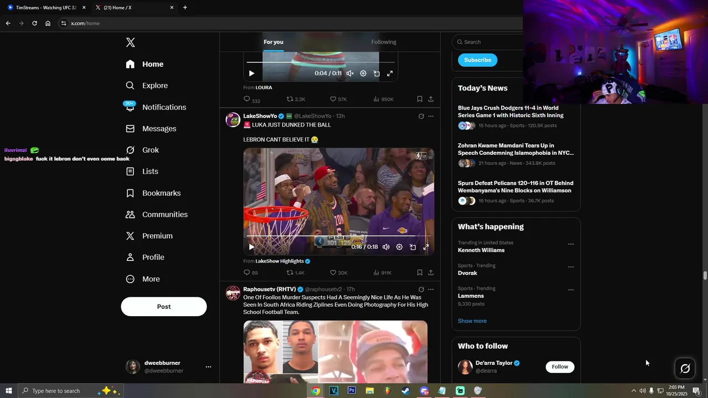Viewport: 708px width, 398px height.
Task: Repost the post with 1.4K reposts
Action: click(295, 273)
